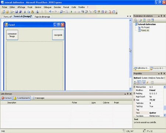
Task: Select the sauvgarde button on Form1
Action: tap(58, 35)
